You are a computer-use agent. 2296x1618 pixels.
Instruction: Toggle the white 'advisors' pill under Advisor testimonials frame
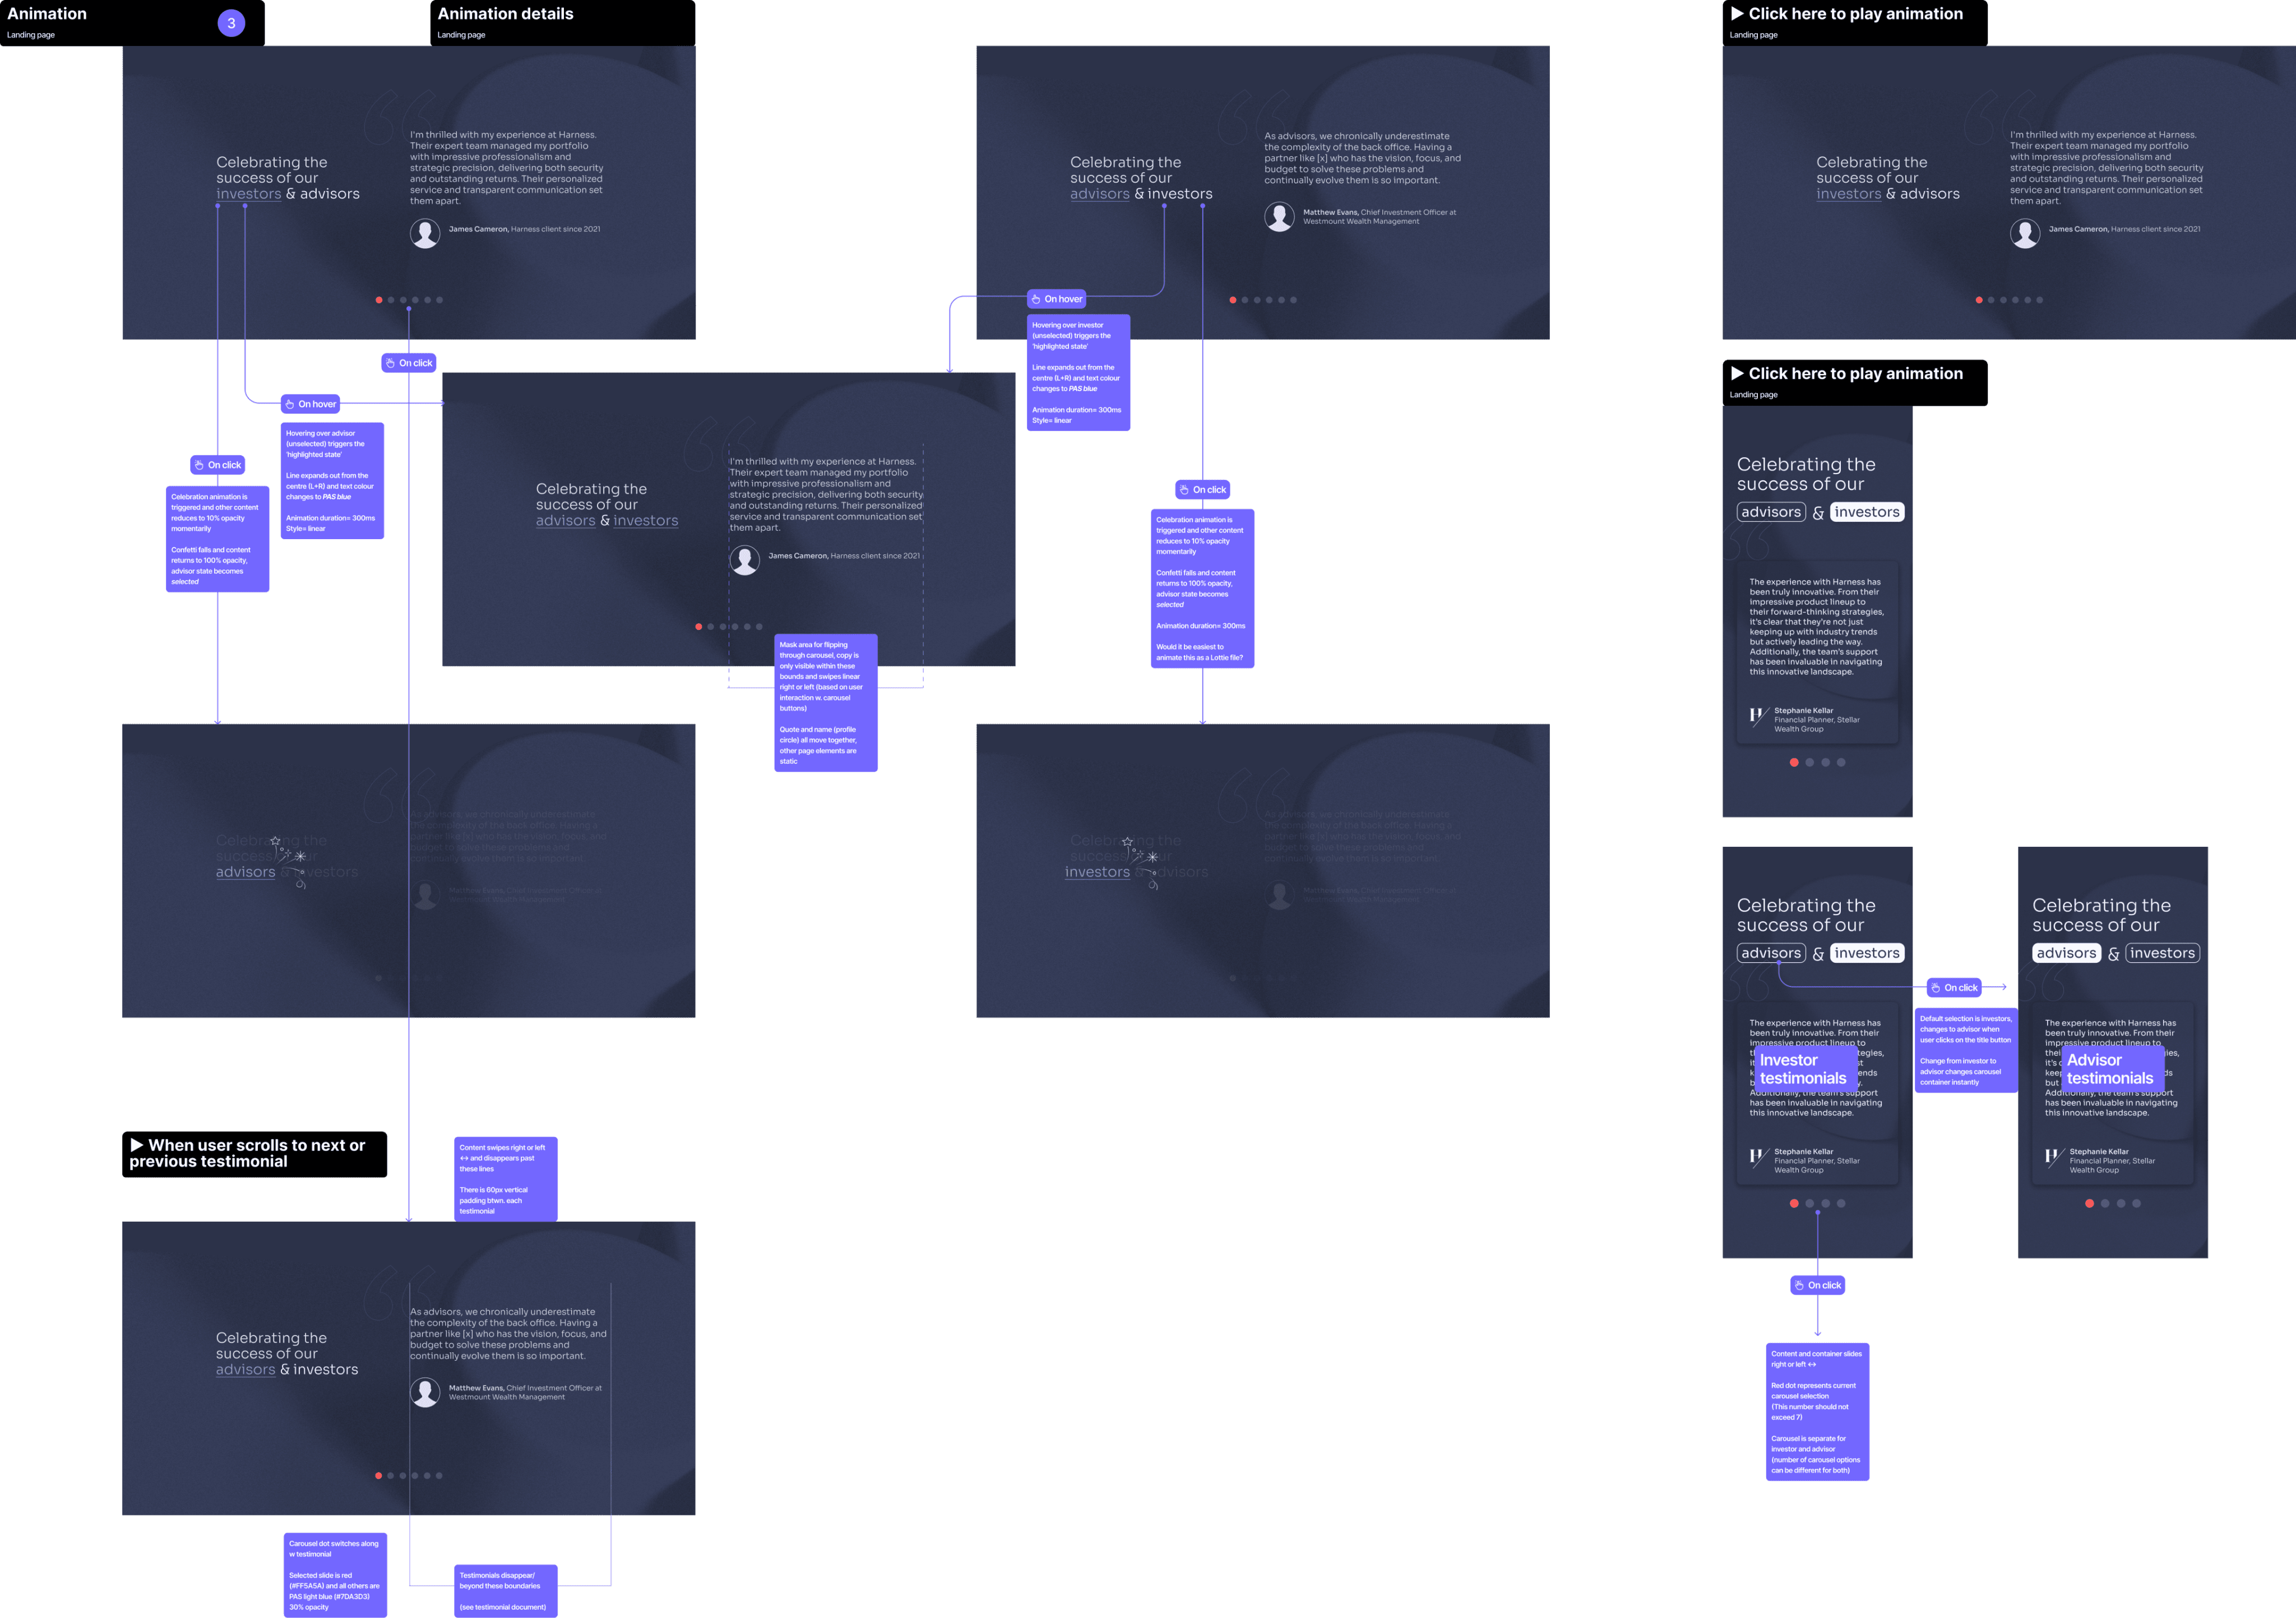click(x=2066, y=953)
